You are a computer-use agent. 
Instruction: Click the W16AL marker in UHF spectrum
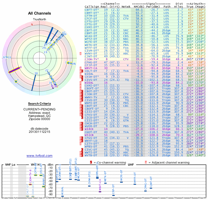click(x=62, y=196)
